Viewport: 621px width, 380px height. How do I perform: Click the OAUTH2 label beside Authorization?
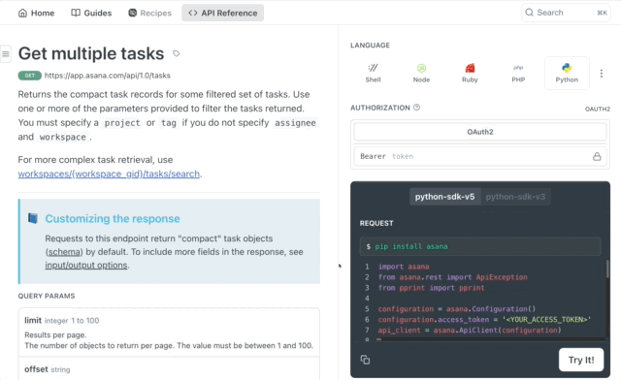598,109
